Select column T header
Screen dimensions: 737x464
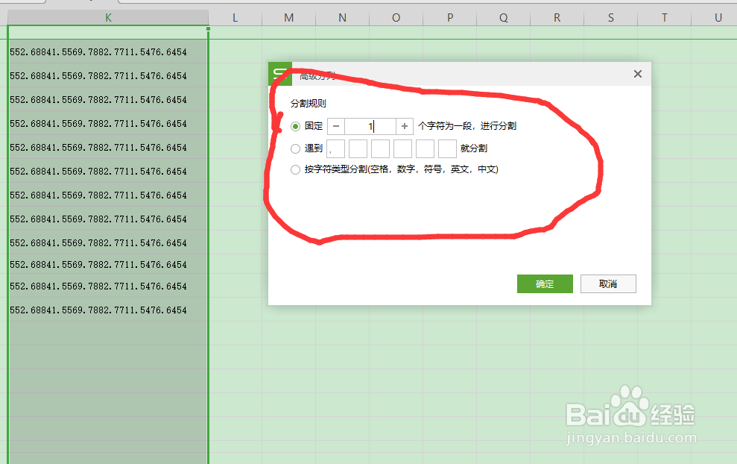pos(664,18)
